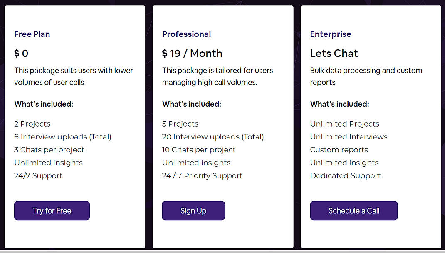The image size is (445, 253).
Task: Click the Dedicated Support feature line
Action: [346, 176]
